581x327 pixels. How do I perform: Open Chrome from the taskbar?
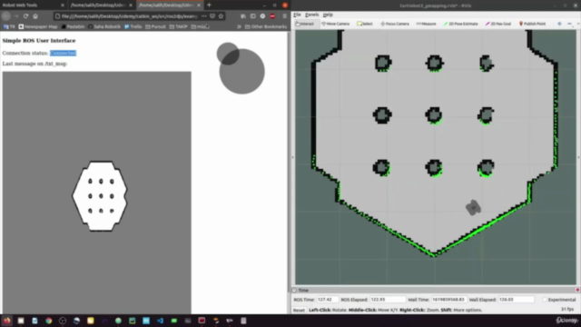(48, 321)
